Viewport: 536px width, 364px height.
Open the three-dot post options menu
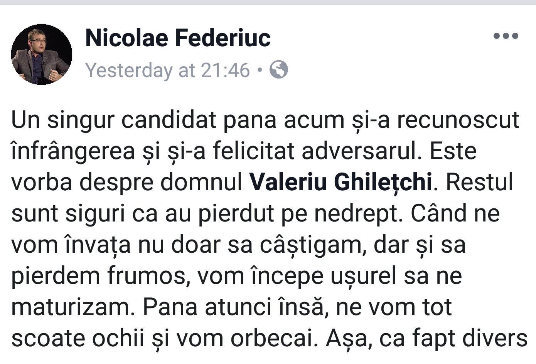[506, 36]
